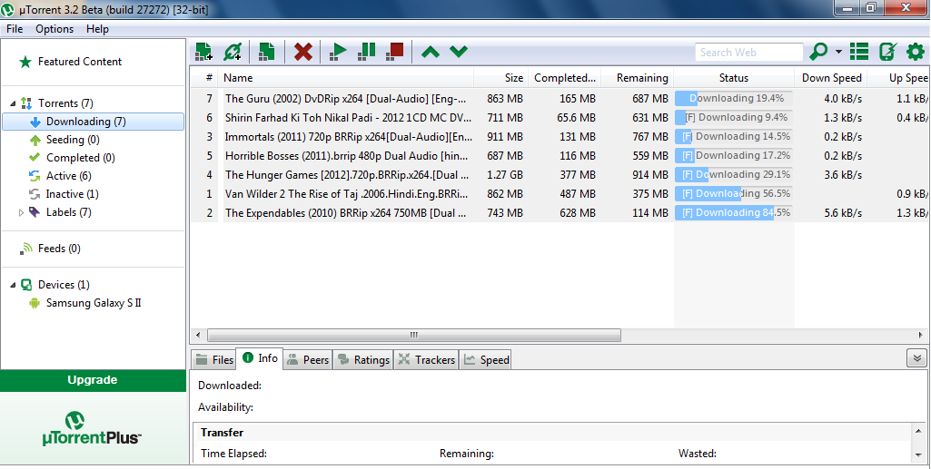
Task: Move torrent down the queue
Action: point(459,53)
